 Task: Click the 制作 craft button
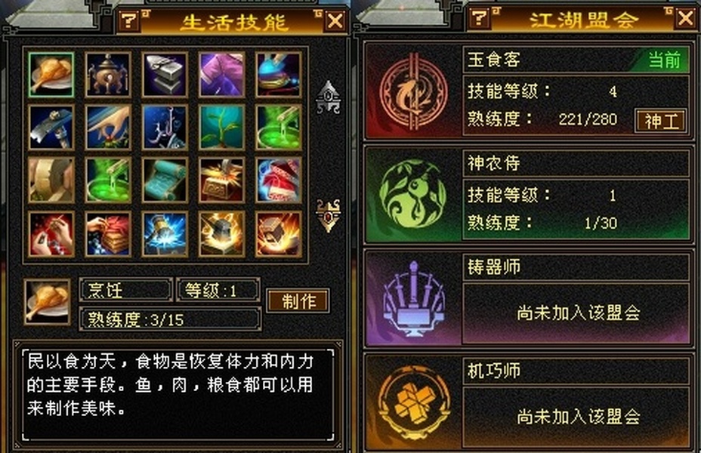(298, 300)
